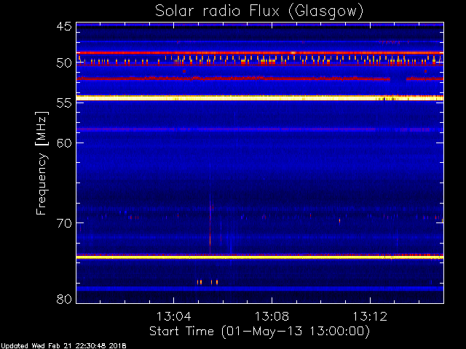Click the plot title 'Solar radio Flux (Glasgow)'
The width and height of the screenshot is (466, 349).
click(x=259, y=12)
